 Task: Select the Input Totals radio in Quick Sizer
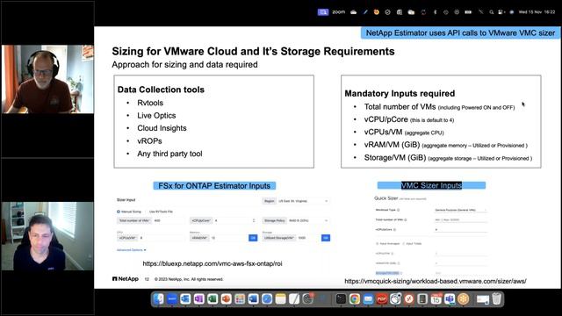point(404,244)
